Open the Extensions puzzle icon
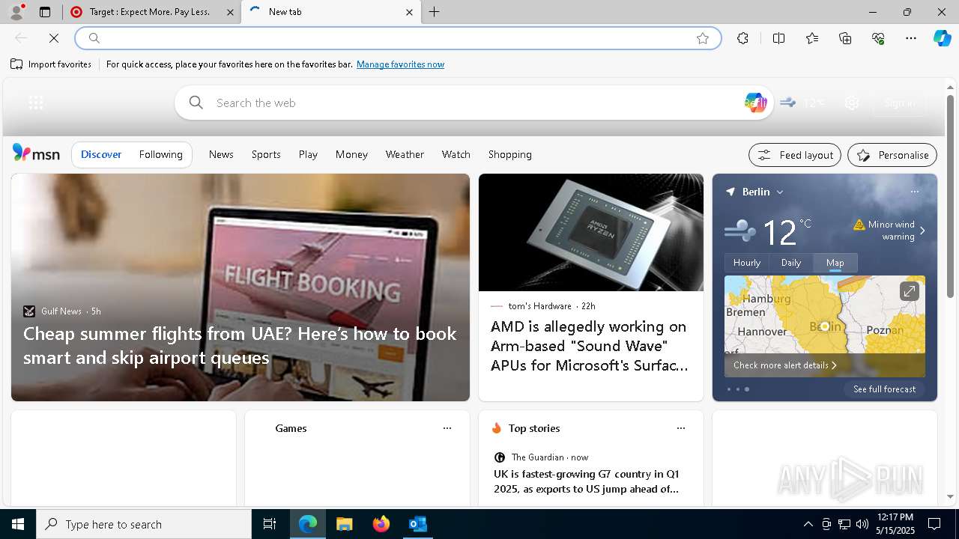Image resolution: width=959 pixels, height=539 pixels. pos(742,38)
